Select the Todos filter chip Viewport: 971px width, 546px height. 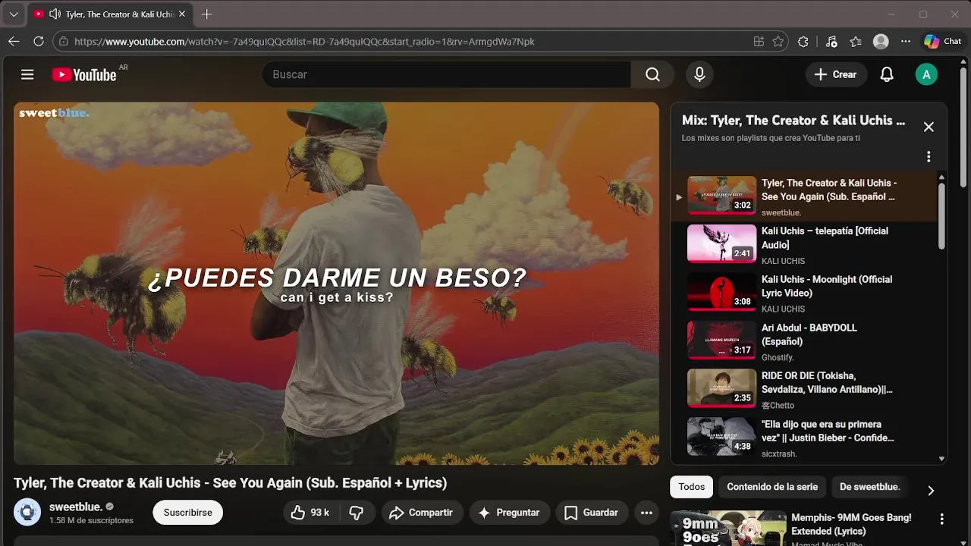(691, 487)
